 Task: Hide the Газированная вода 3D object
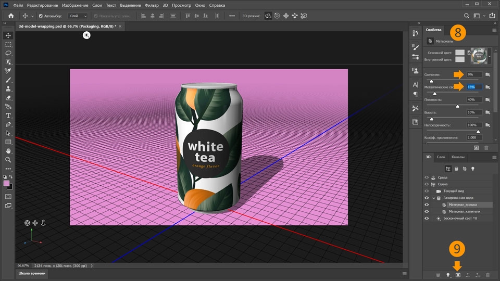pyautogui.click(x=427, y=198)
